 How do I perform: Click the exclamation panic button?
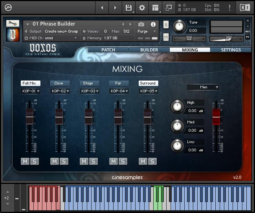229,7
